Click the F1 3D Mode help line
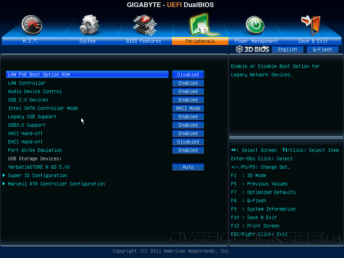This screenshot has width=344, height=258. tap(249, 175)
